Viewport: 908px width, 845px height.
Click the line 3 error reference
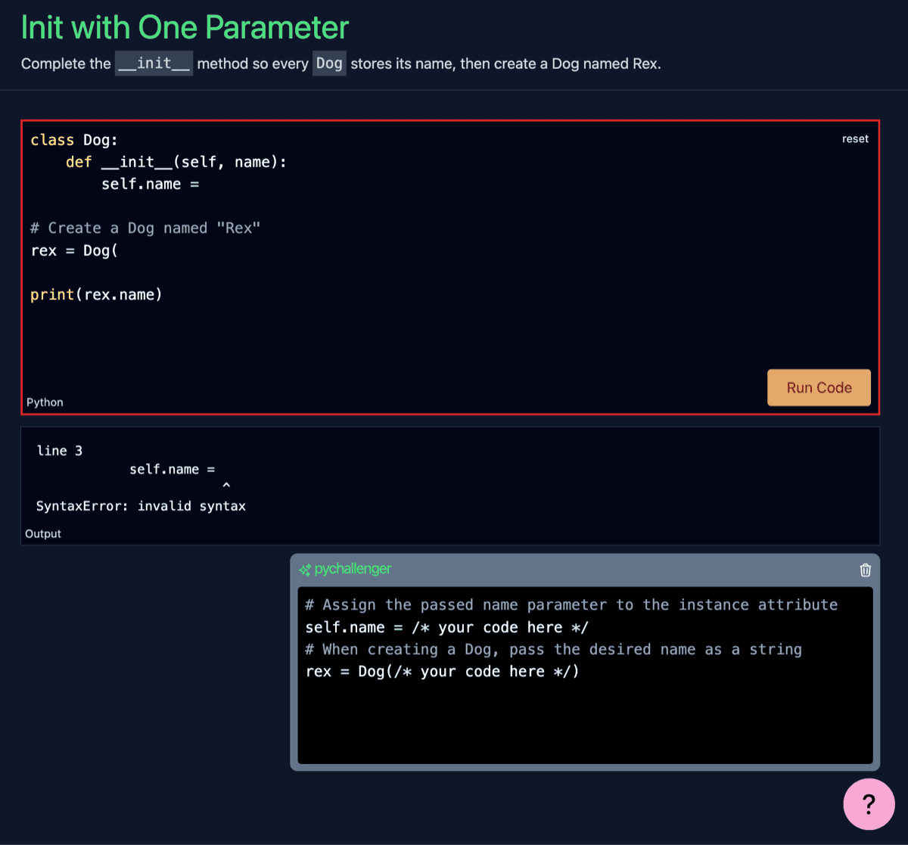[59, 450]
